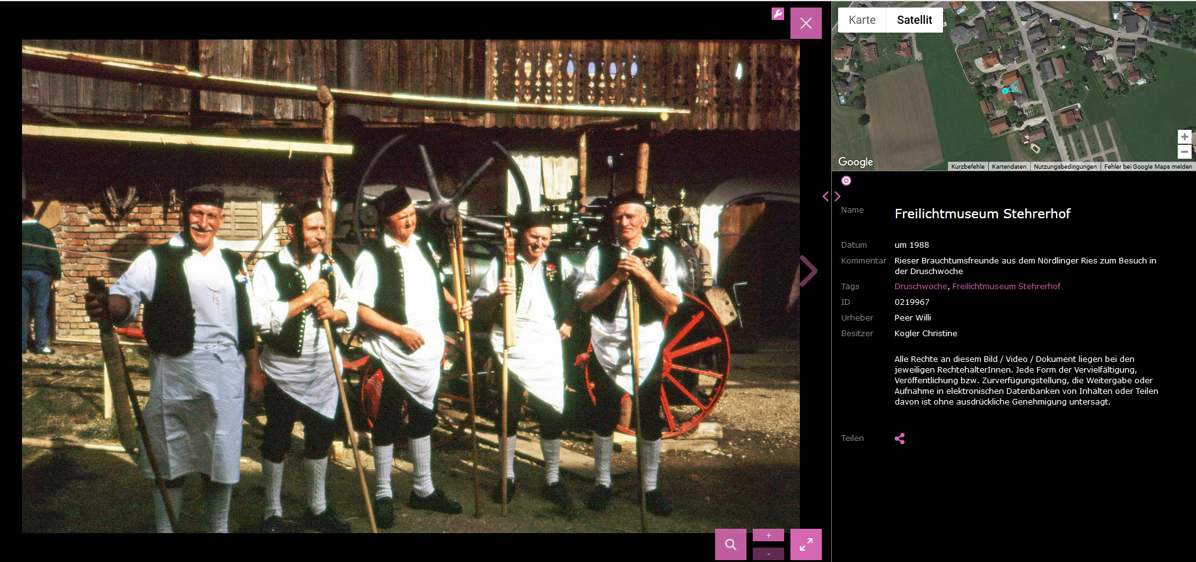Select the title Freilichtmuseum Stehrerhof
The height and width of the screenshot is (562, 1196).
click(x=983, y=214)
